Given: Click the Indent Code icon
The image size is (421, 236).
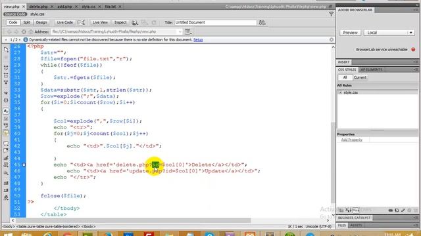Looking at the screenshot, I should 6,183.
